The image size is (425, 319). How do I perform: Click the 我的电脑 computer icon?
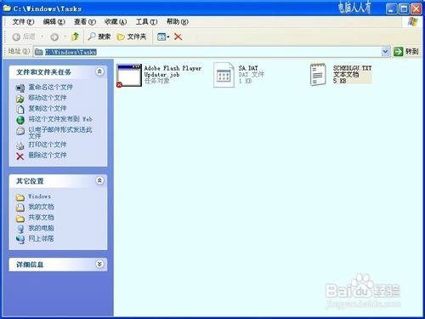click(x=20, y=229)
